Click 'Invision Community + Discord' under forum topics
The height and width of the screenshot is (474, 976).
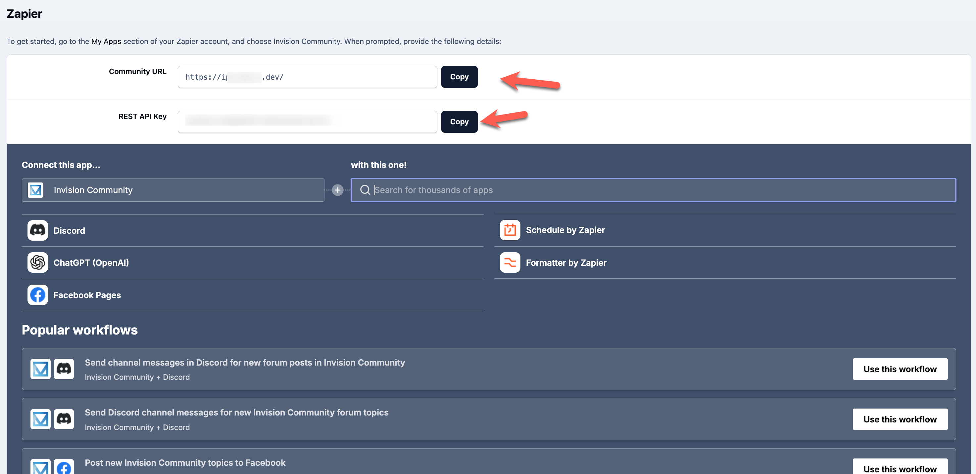pos(137,427)
